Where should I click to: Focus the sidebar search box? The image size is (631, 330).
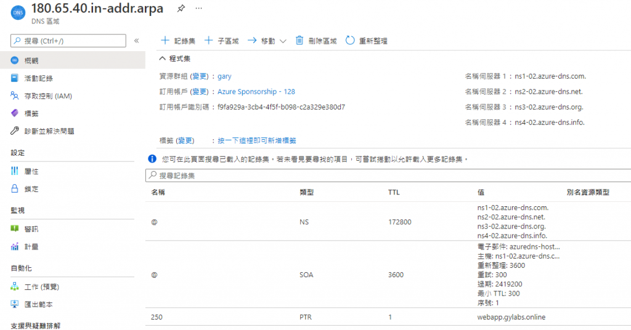(x=68, y=41)
